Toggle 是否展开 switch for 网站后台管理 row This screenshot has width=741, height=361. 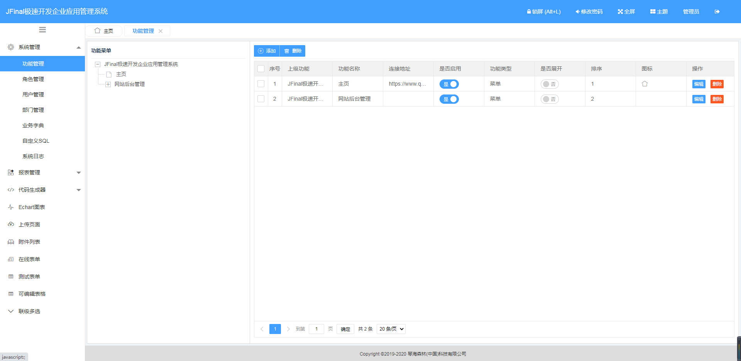coord(550,99)
